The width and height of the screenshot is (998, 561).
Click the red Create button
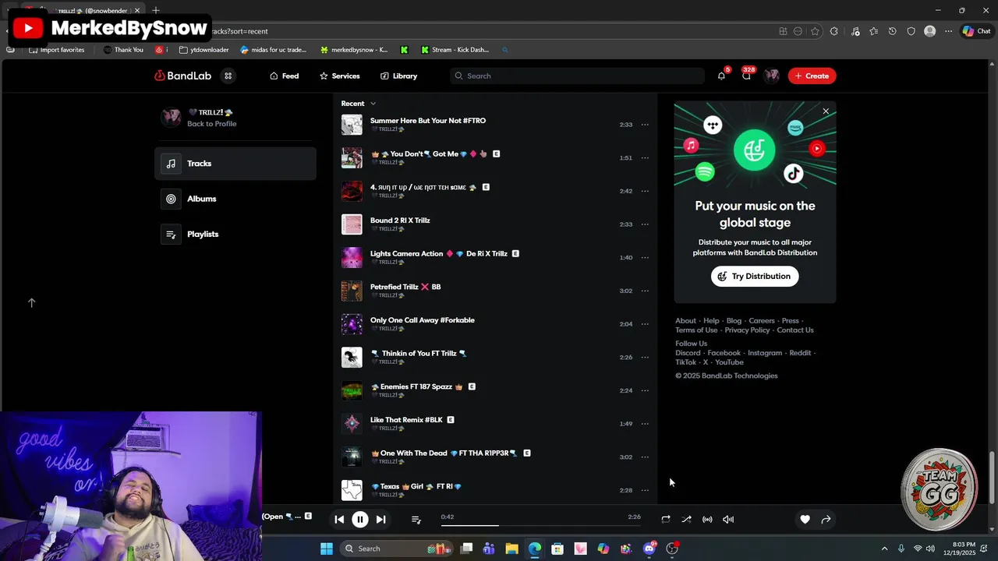[812, 76]
